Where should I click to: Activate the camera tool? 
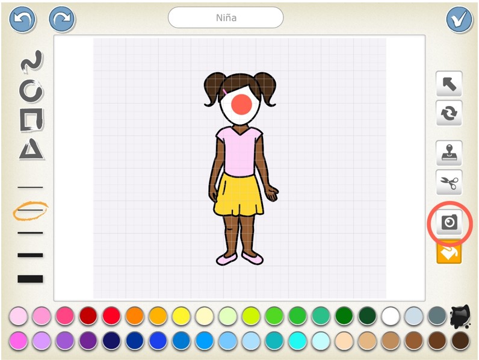tap(449, 222)
